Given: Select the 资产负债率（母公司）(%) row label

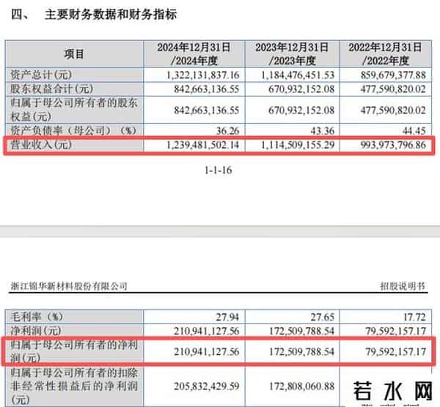Looking at the screenshot, I should tap(73, 130).
